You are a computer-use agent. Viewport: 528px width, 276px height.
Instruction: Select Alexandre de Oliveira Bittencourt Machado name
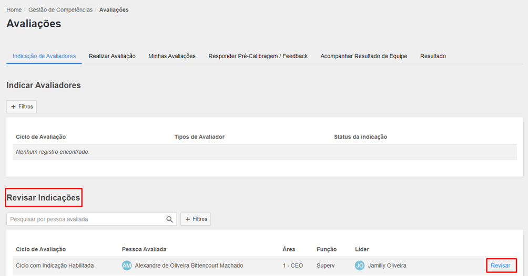coord(189,266)
